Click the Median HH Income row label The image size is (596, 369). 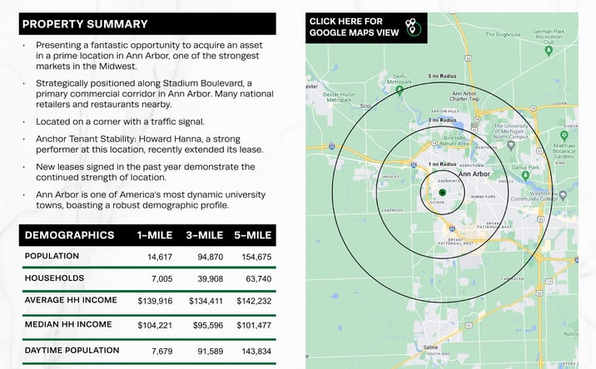(68, 325)
